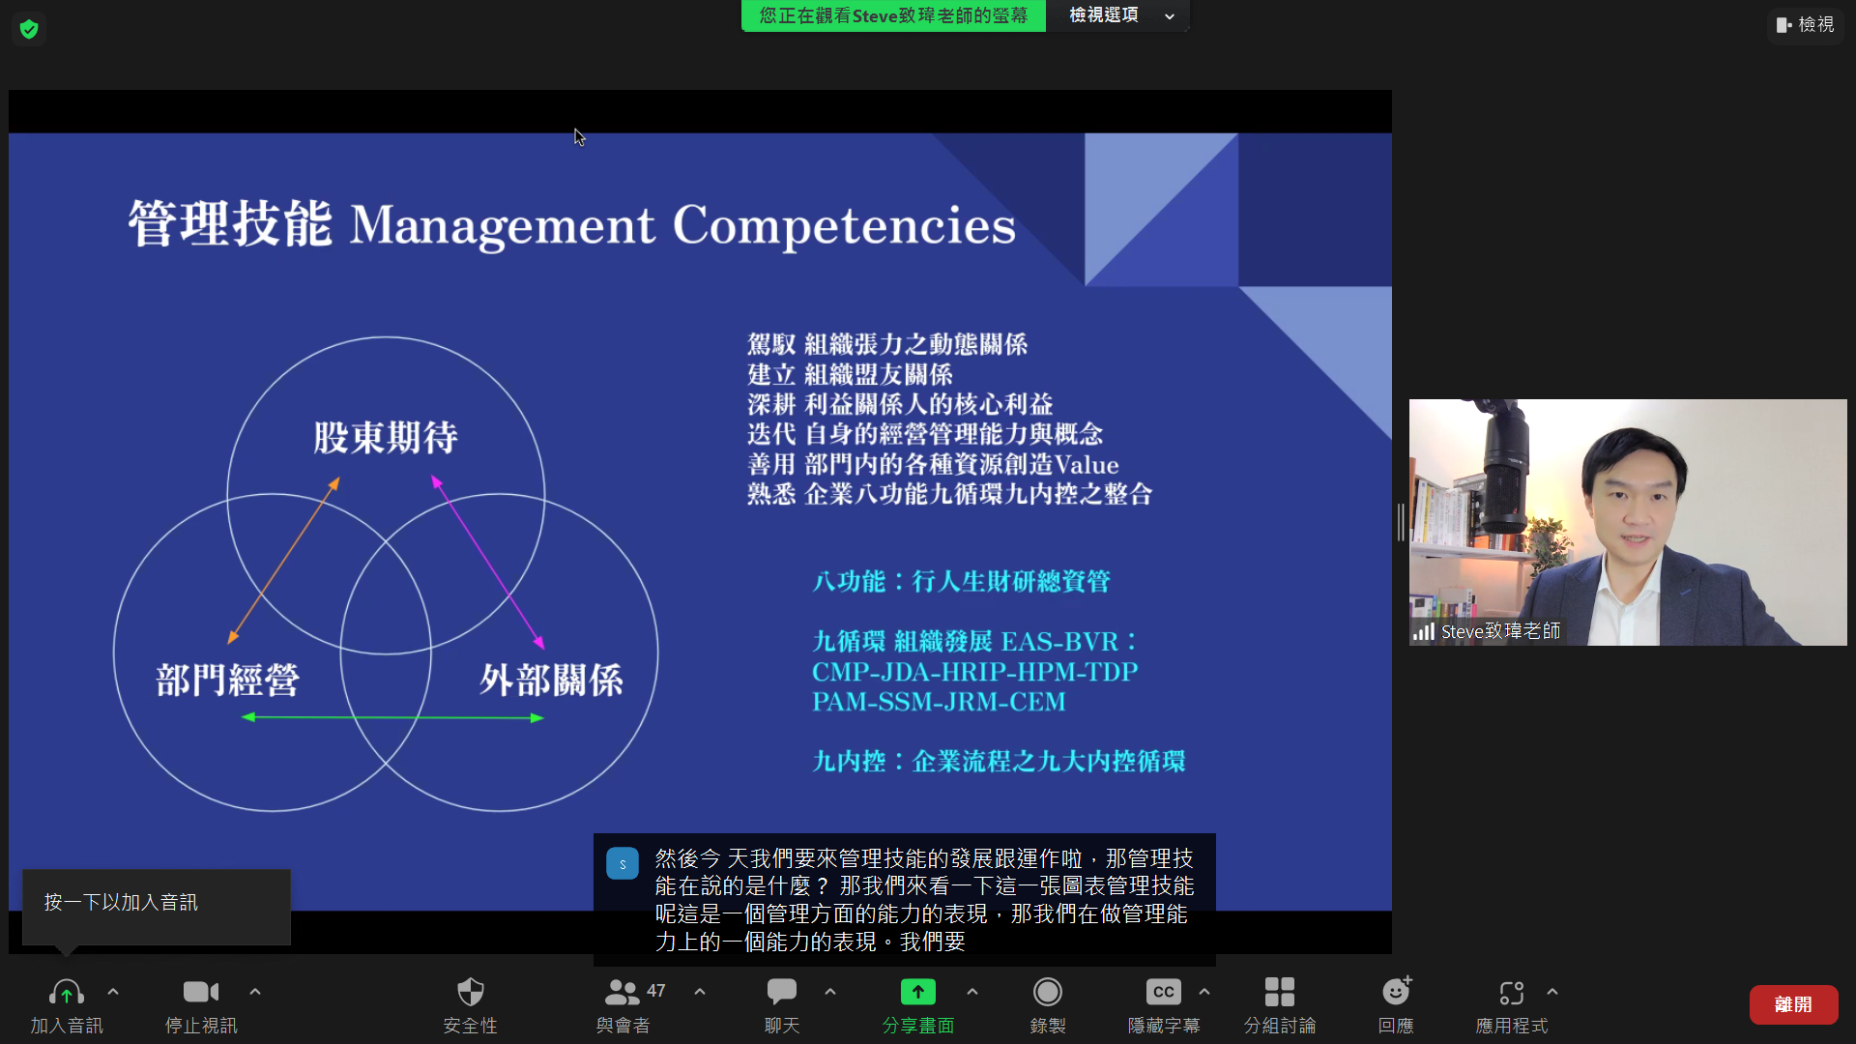Hide captions using CC toggle
The image size is (1856, 1044).
[x=1163, y=993]
